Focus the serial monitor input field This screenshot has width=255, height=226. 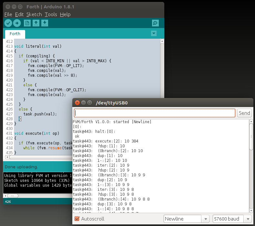pyautogui.click(x=155, y=113)
